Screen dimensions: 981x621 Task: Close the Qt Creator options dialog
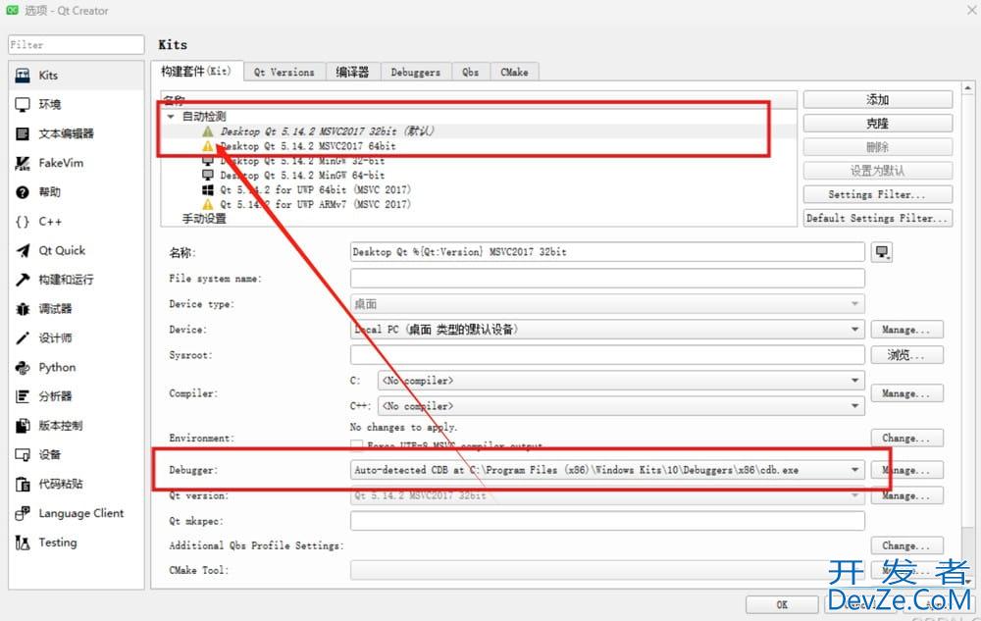click(x=971, y=10)
